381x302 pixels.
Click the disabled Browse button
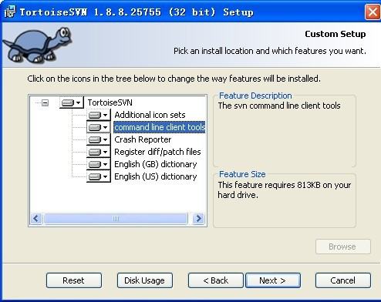[x=343, y=247]
